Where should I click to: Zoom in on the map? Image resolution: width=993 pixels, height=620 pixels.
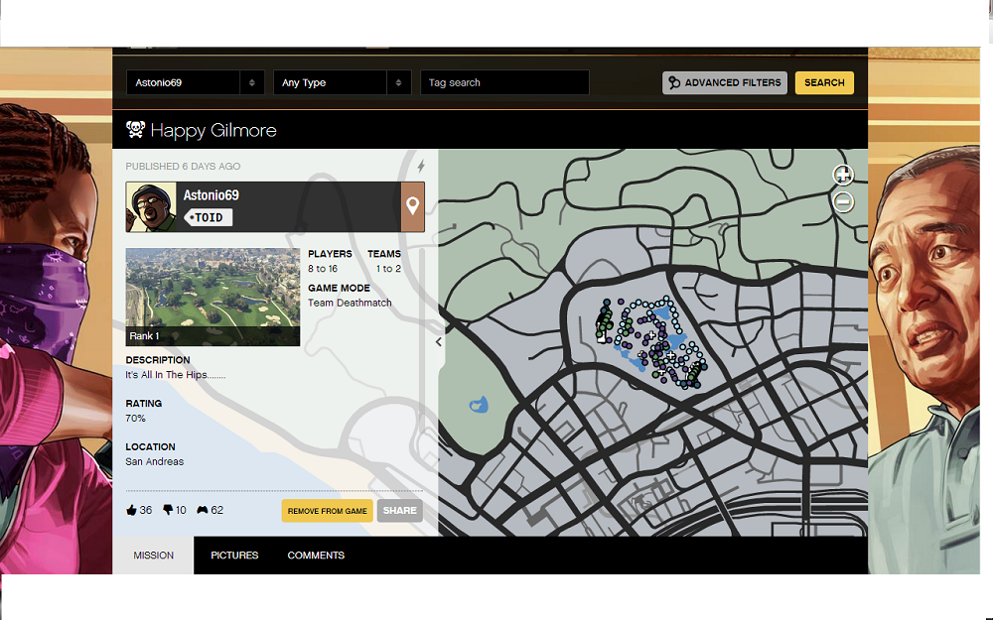[x=843, y=176]
